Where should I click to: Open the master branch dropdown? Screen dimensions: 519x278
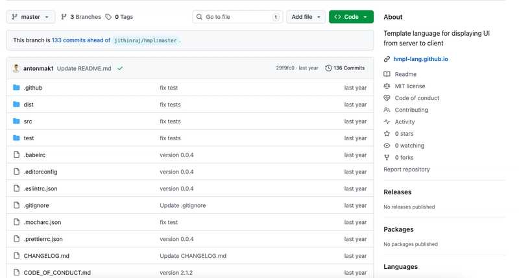pyautogui.click(x=30, y=17)
